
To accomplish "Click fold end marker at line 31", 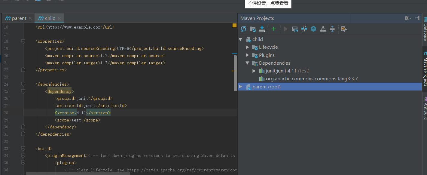I will pos(23,134).
